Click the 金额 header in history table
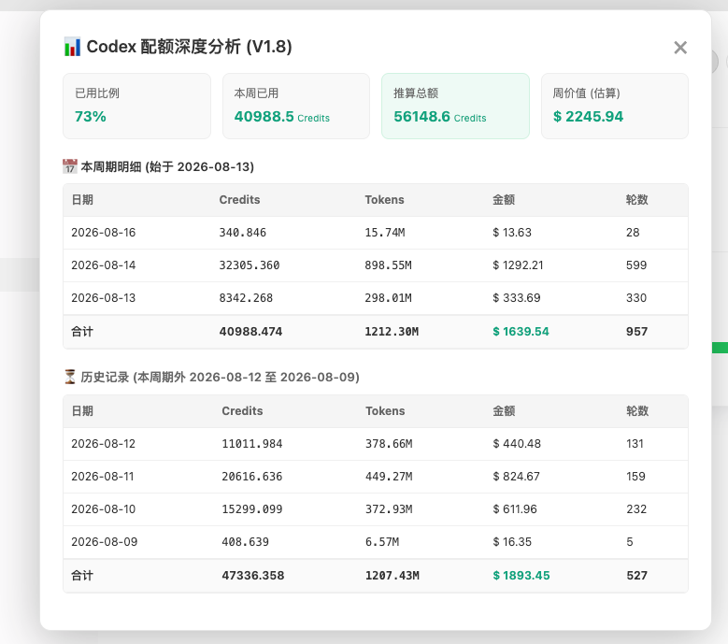The width and height of the screenshot is (728, 644). coord(504,411)
